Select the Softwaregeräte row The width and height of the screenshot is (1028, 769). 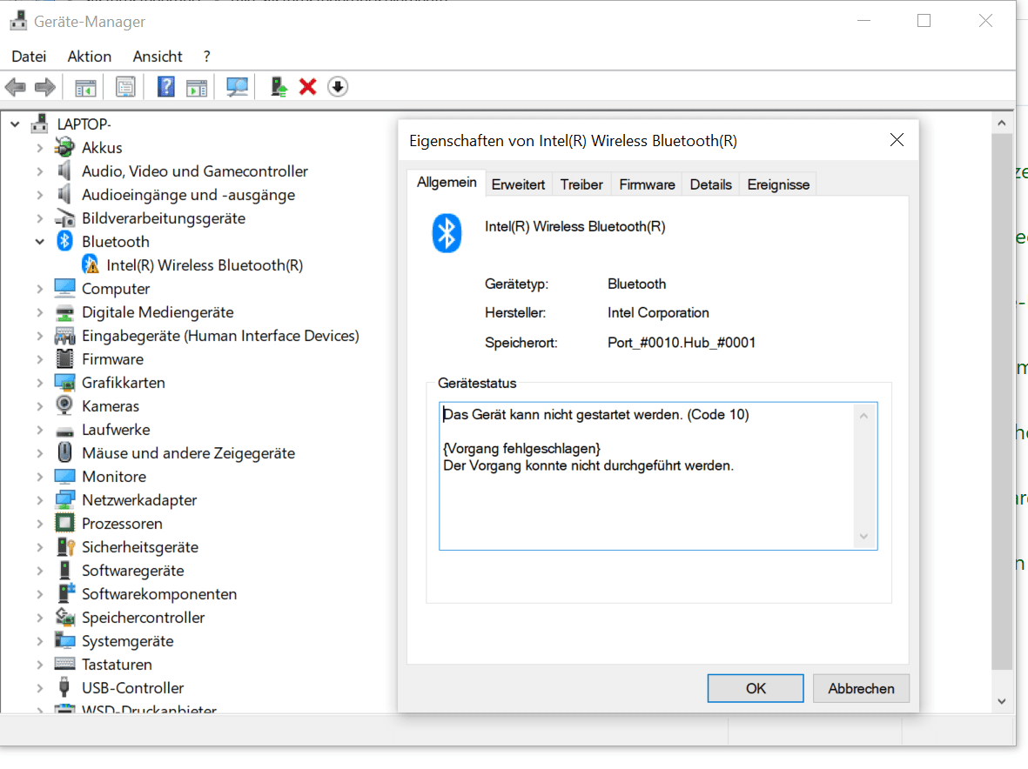[132, 570]
